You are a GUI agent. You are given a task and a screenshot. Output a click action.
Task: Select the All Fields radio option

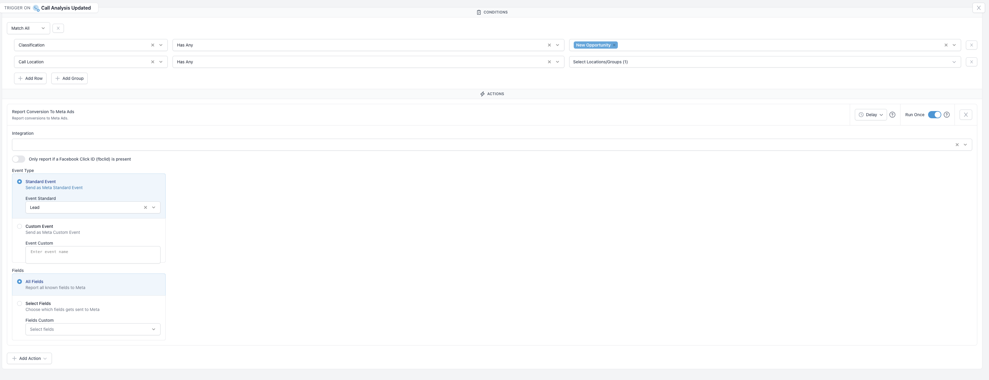click(x=19, y=282)
